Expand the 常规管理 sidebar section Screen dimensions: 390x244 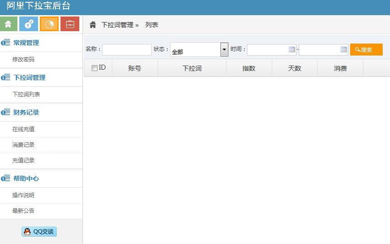[26, 43]
